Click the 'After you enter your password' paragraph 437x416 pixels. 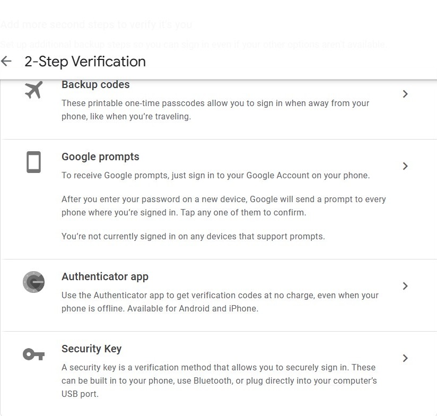point(223,206)
